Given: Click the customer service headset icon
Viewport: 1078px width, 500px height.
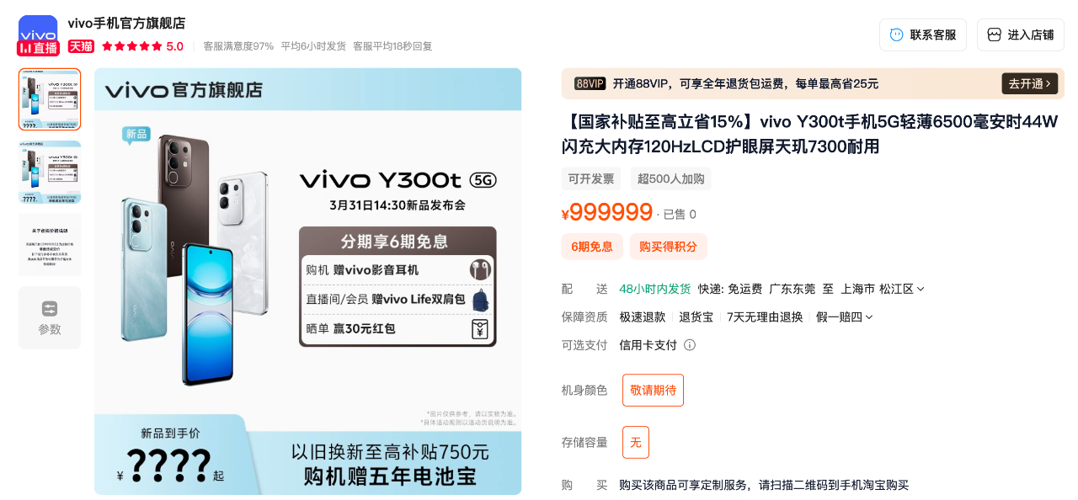Looking at the screenshot, I should (896, 35).
